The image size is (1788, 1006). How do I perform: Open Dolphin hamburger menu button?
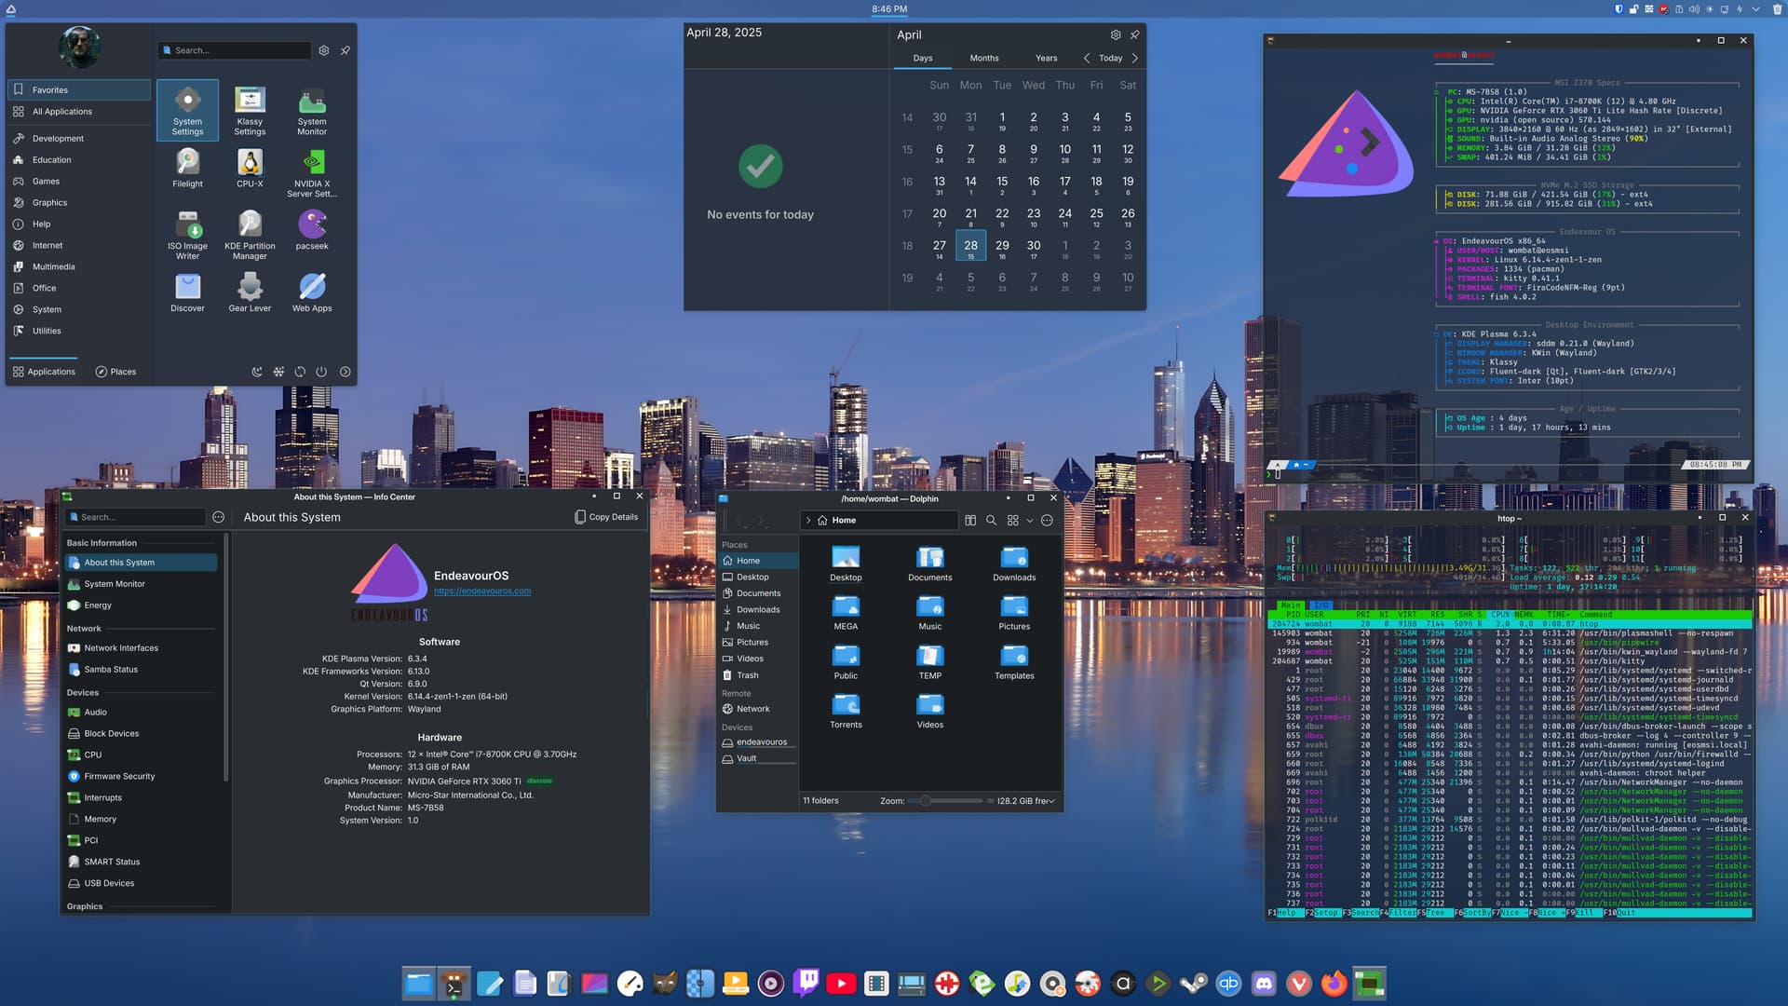1047,521
